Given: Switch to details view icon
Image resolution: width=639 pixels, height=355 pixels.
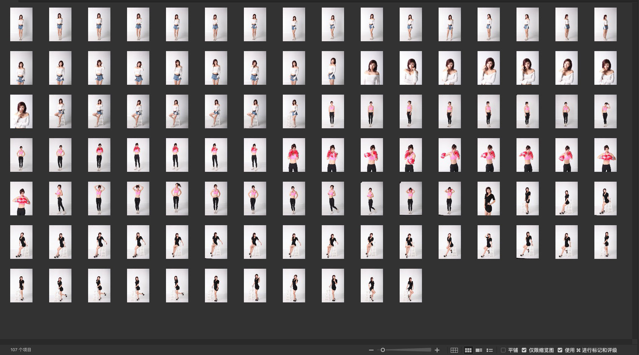Looking at the screenshot, I should (479, 350).
